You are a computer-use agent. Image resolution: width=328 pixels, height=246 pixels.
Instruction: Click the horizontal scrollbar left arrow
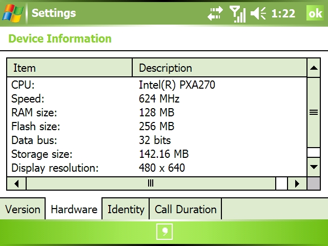coord(16,183)
